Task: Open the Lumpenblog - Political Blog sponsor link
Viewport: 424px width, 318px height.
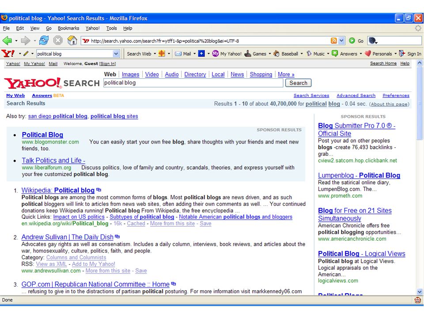Action: pos(359,175)
